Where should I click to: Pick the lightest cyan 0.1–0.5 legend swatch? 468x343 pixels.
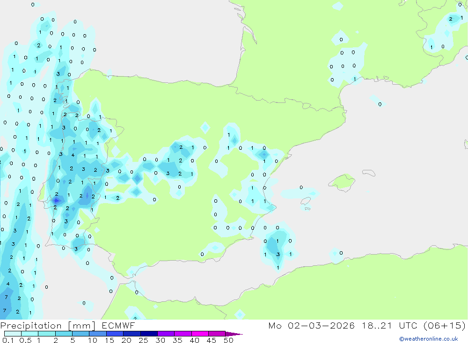point(13,334)
